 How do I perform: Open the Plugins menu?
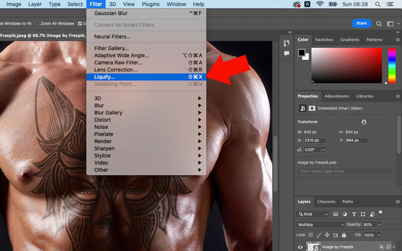pos(150,4)
